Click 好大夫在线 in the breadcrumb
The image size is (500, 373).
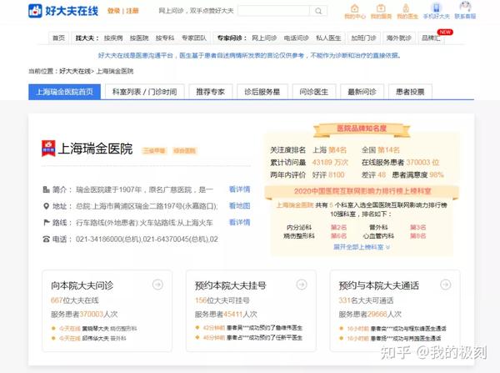click(75, 71)
